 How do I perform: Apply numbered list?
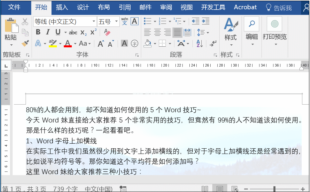162,21
